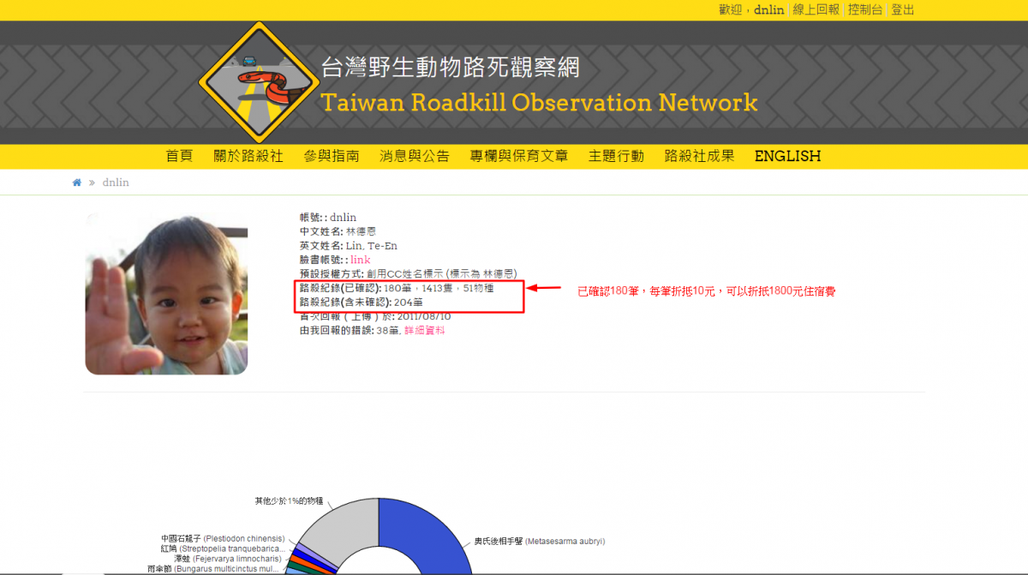
Task: Click the user profile photo
Action: pyautogui.click(x=166, y=291)
